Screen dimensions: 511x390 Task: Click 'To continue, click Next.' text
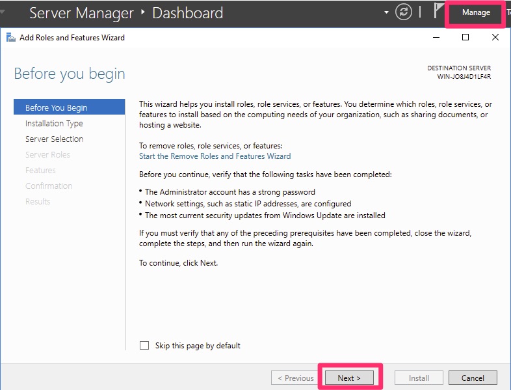coord(178,263)
